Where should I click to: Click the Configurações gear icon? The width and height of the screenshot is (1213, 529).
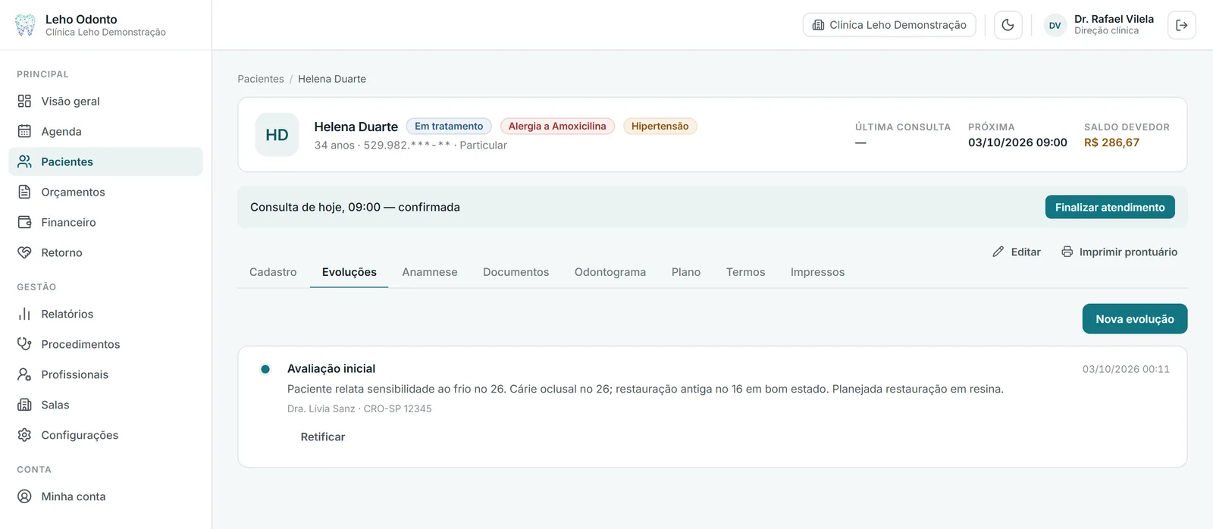click(24, 435)
